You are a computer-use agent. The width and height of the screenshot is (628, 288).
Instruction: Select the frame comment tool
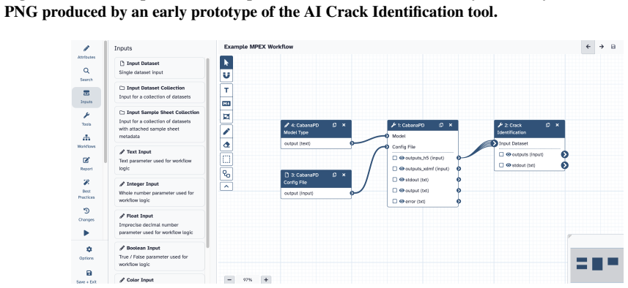point(226,117)
